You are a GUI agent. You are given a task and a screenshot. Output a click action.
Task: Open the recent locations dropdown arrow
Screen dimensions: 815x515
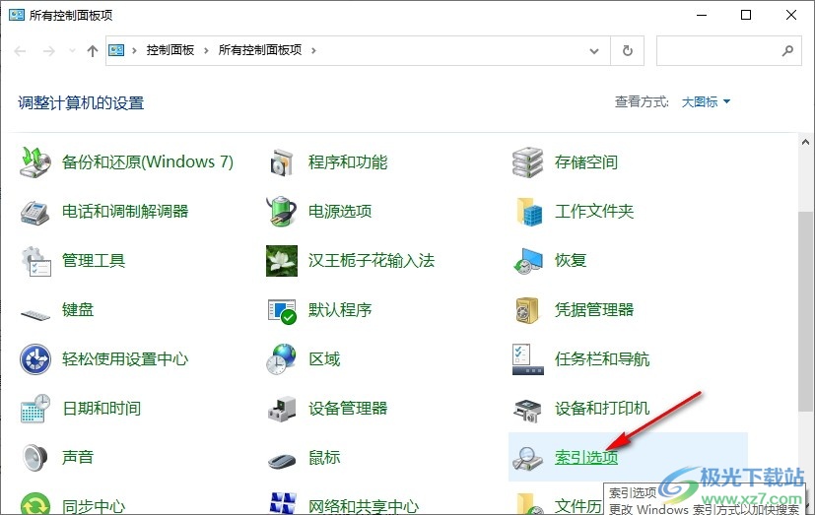point(72,50)
